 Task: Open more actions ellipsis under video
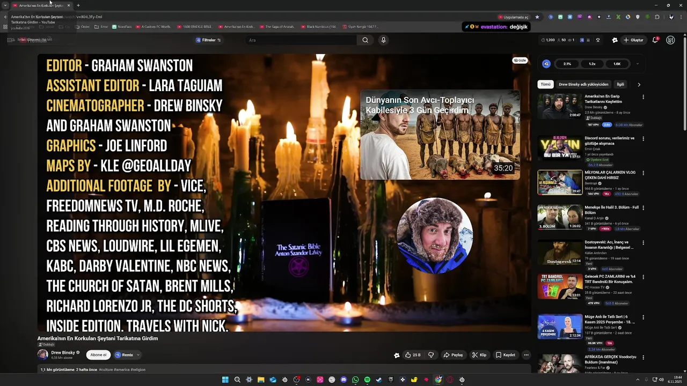click(x=526, y=355)
